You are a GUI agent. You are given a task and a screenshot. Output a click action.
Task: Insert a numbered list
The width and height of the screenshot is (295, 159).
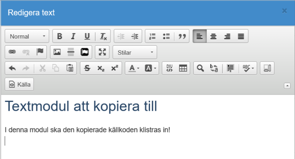[152, 36]
